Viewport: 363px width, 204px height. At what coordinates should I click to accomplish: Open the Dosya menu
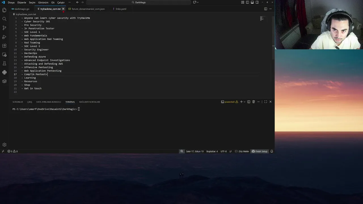[11, 2]
